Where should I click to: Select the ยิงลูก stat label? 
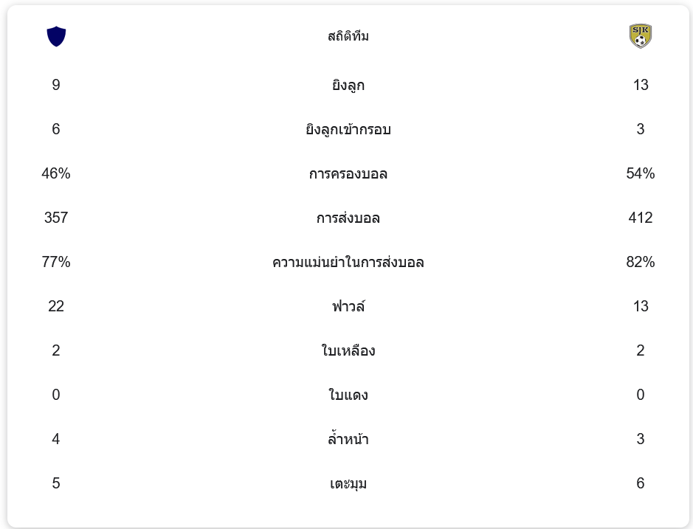click(x=348, y=86)
